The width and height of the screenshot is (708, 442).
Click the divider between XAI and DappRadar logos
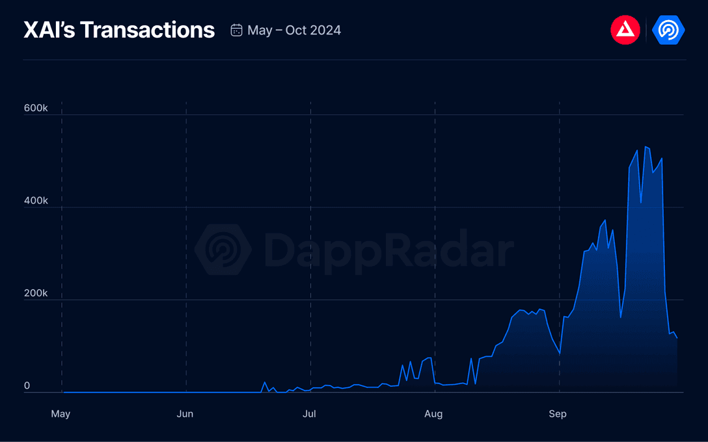646,30
